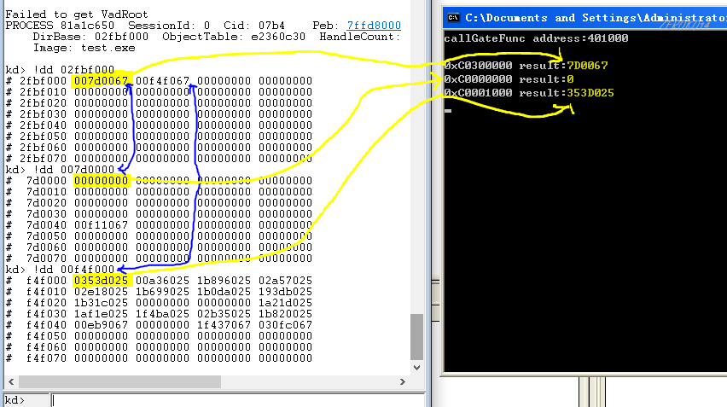Click the vertical scrollbar thumb

pyautogui.click(x=416, y=336)
